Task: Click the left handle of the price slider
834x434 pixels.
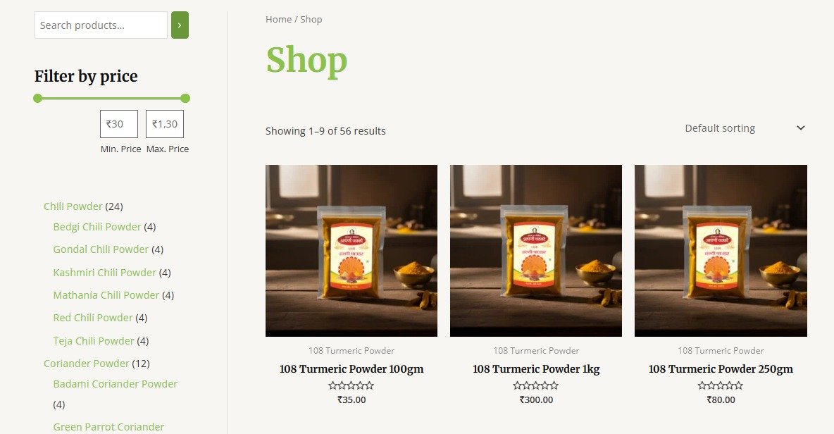Action: [x=38, y=99]
